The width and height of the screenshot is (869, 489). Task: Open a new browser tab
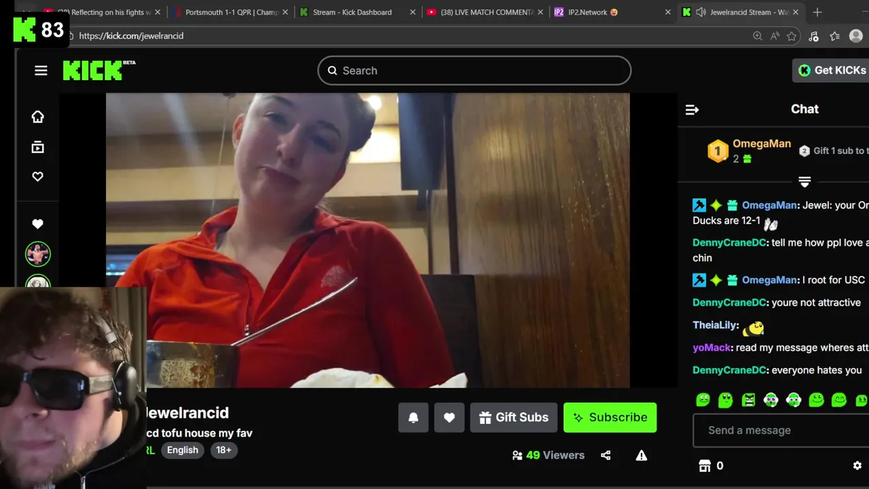(817, 12)
